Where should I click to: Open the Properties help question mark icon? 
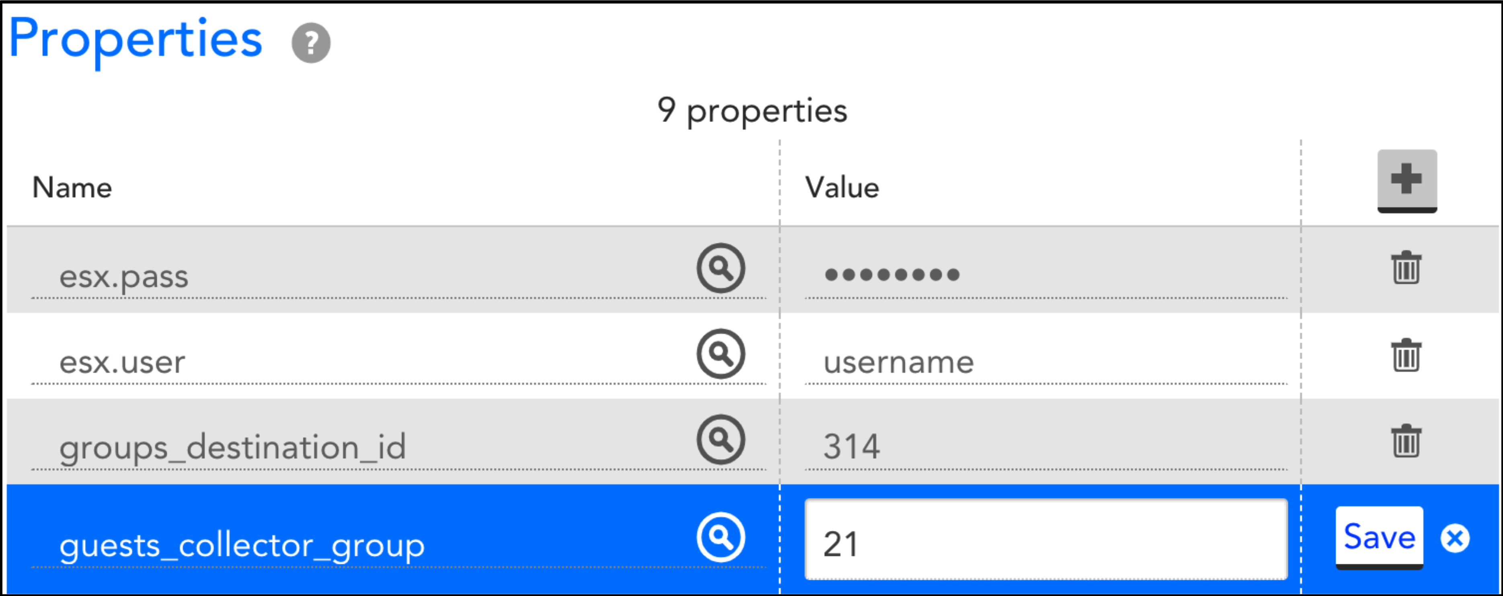tap(311, 43)
